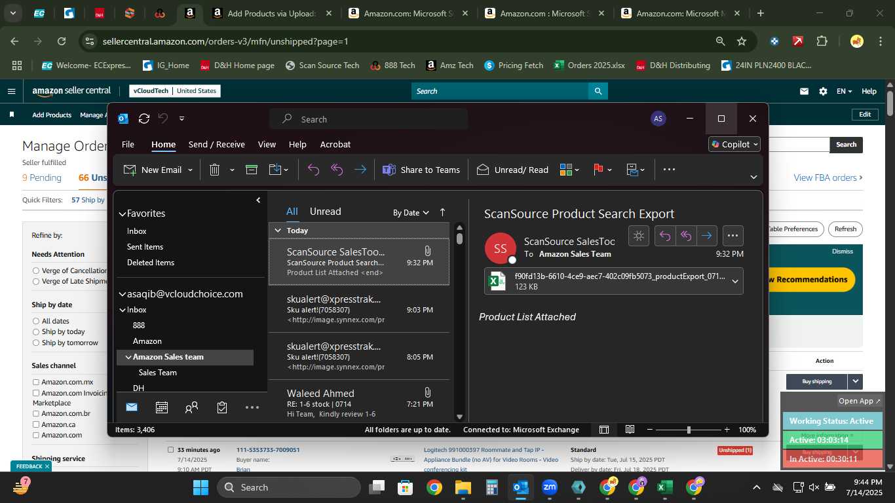Viewport: 895px width, 503px height.
Task: Select All dates radio option
Action: [36, 321]
